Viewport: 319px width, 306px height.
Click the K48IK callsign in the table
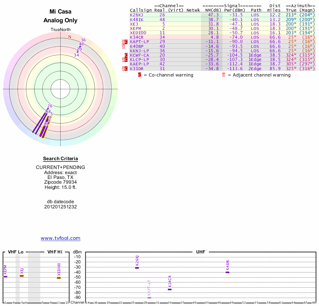click(x=136, y=19)
